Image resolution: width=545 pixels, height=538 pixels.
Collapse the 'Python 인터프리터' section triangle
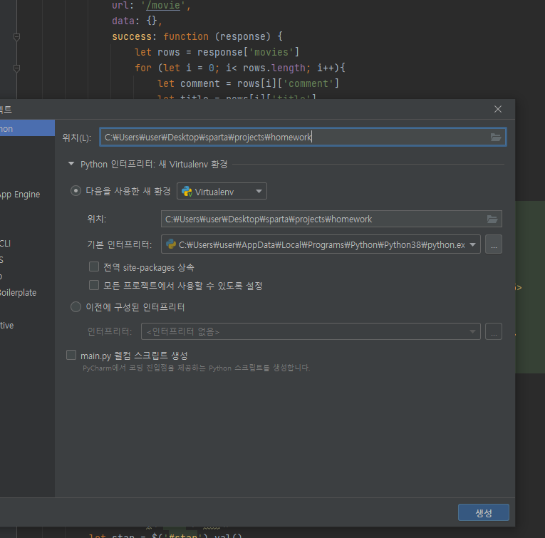click(x=71, y=164)
